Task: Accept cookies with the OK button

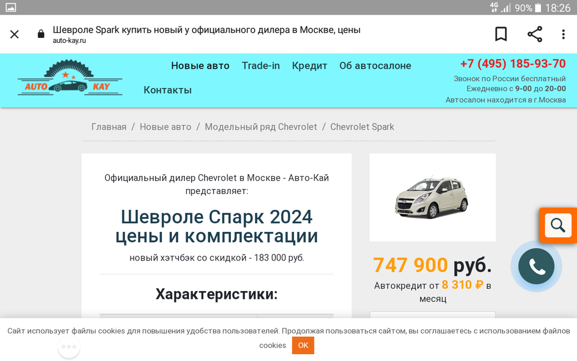Action: 303,345
